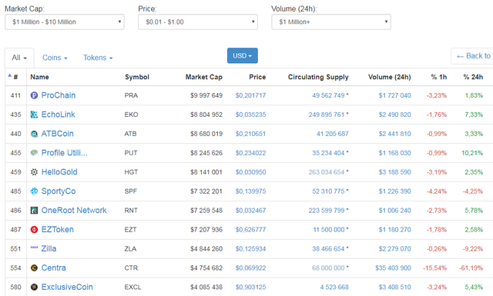This screenshot has width=493, height=296.
Task: Open the Volume (24h) filter dropdown
Action: pos(331,22)
